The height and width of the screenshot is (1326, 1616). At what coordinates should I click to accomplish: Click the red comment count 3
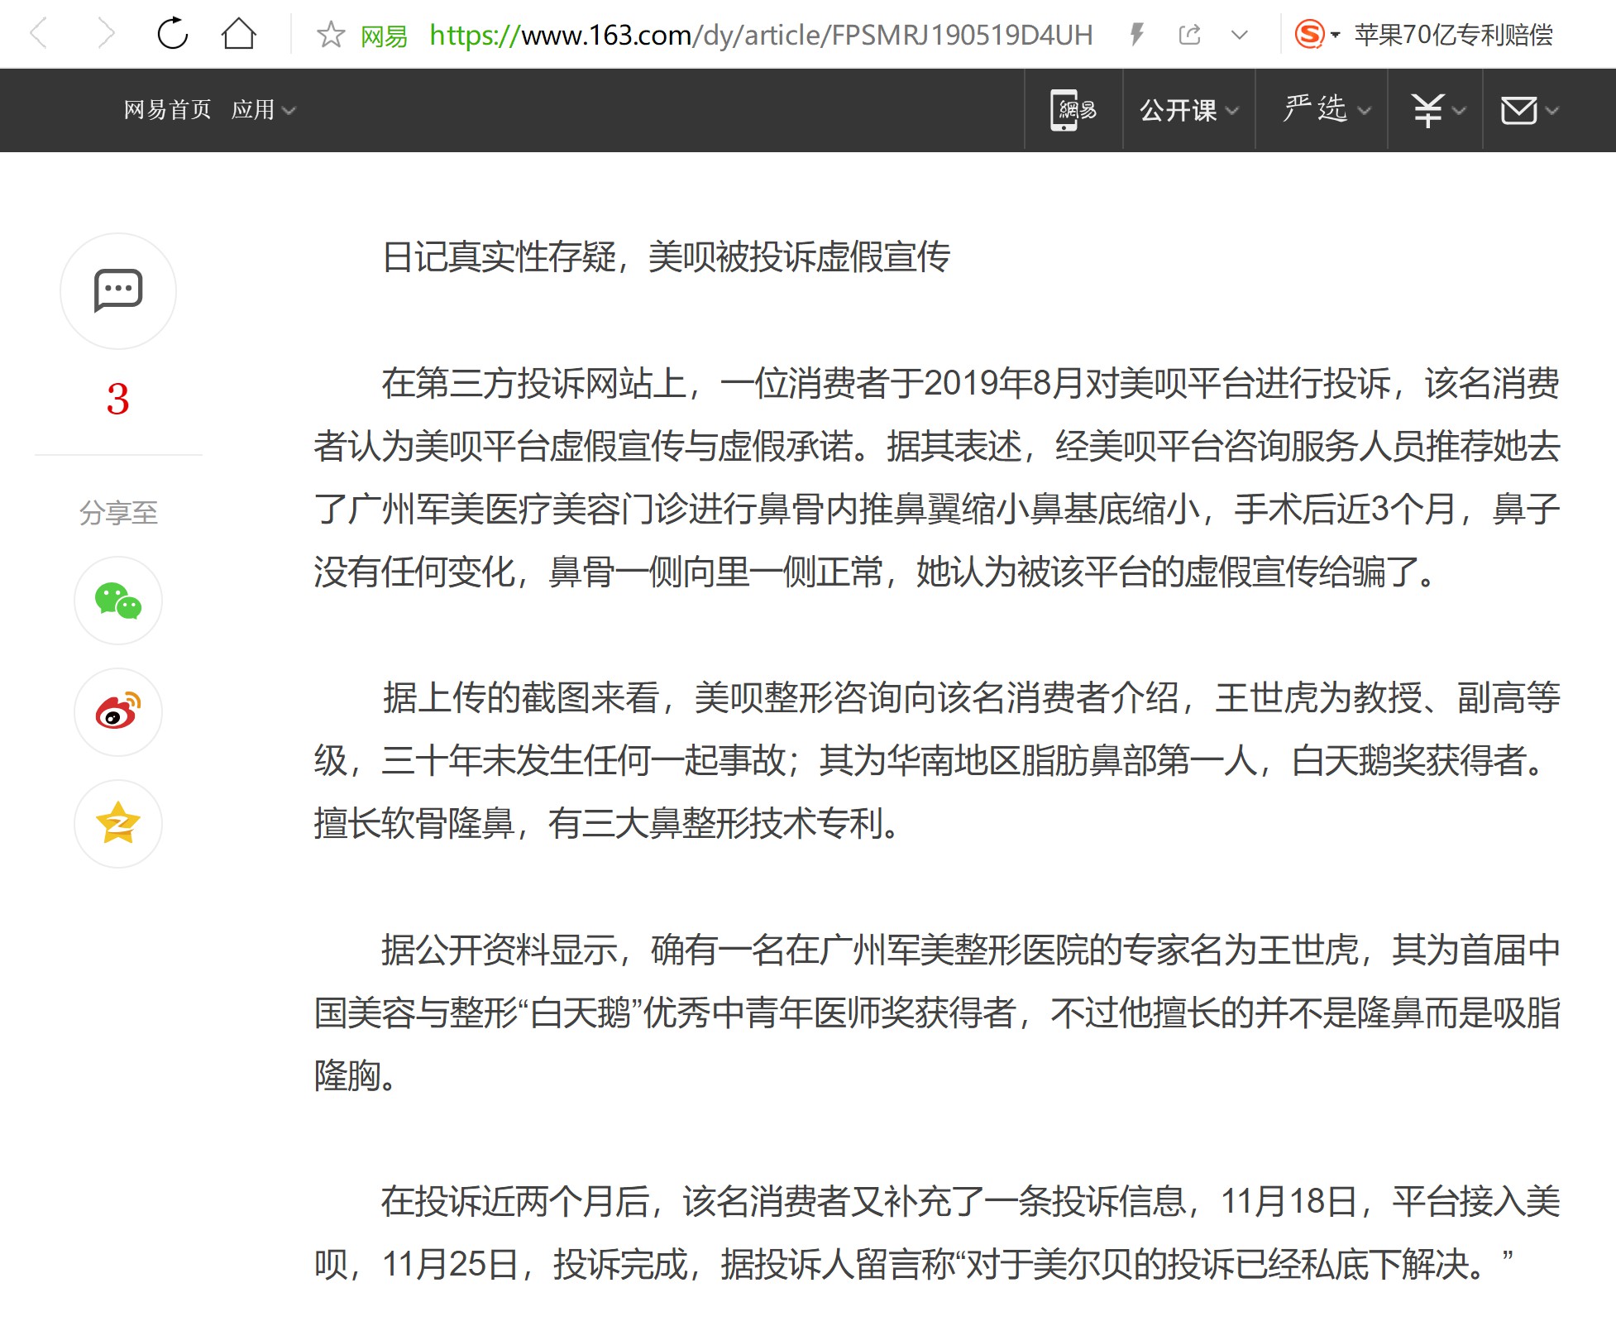coord(117,400)
